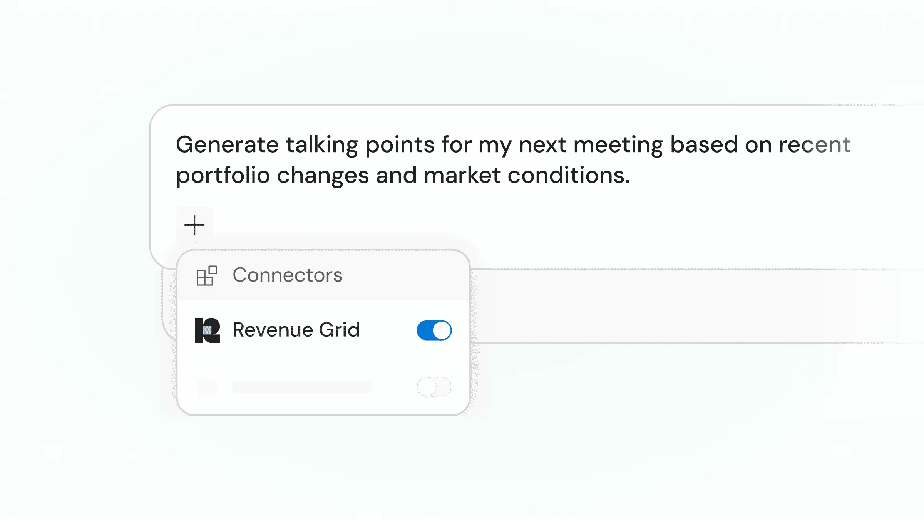924x520 pixels.
Task: Click the Connectors label text
Action: click(x=288, y=275)
